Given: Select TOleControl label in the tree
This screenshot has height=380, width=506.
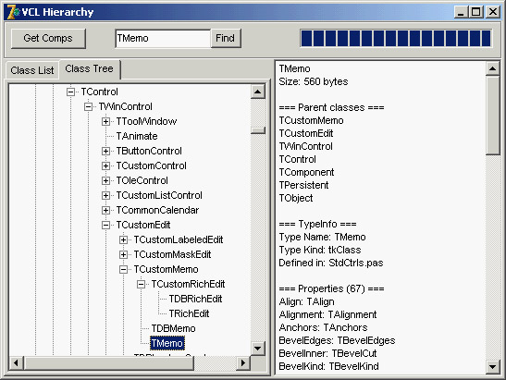Looking at the screenshot, I should tap(142, 180).
